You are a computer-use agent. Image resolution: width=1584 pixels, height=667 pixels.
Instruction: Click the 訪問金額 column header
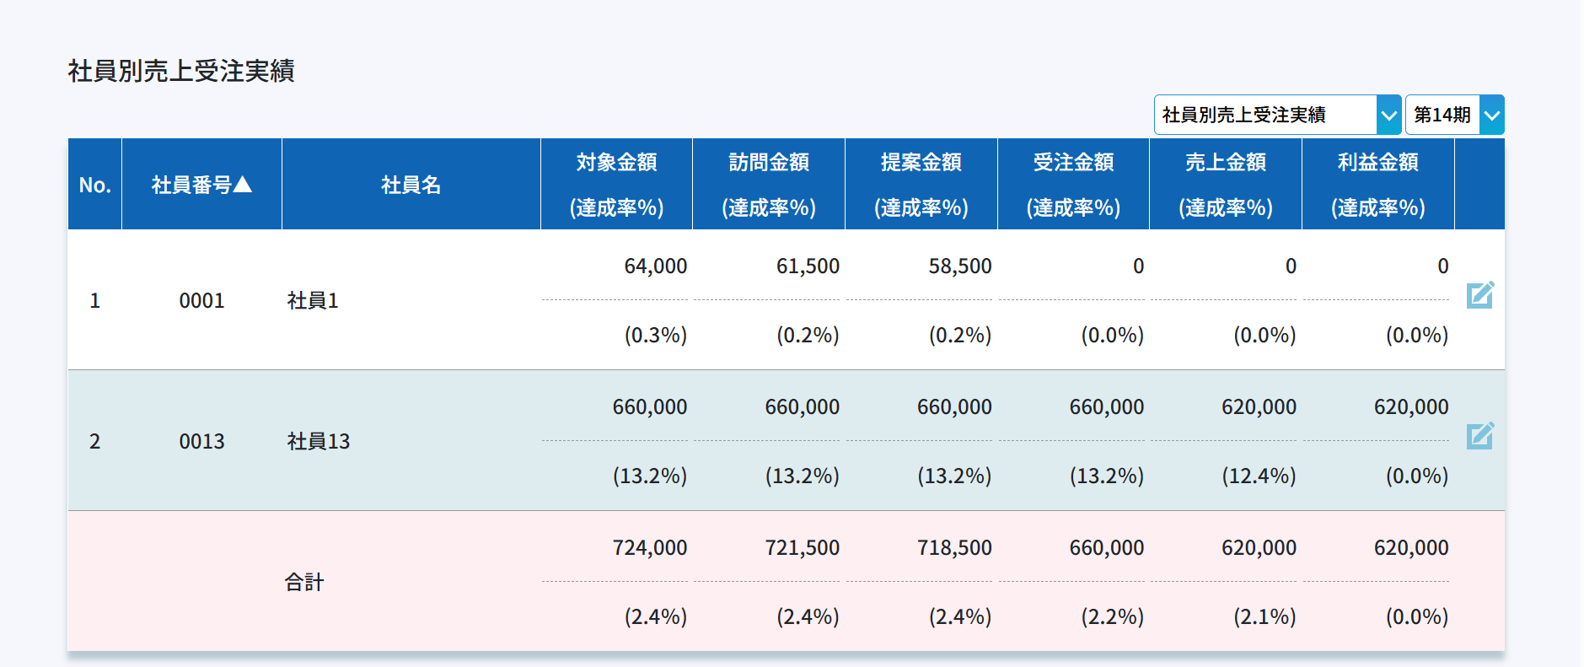[x=769, y=163]
